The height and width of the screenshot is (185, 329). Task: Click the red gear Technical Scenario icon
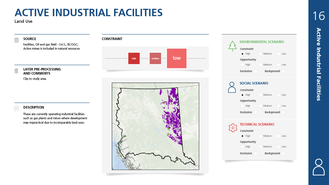click(x=232, y=128)
